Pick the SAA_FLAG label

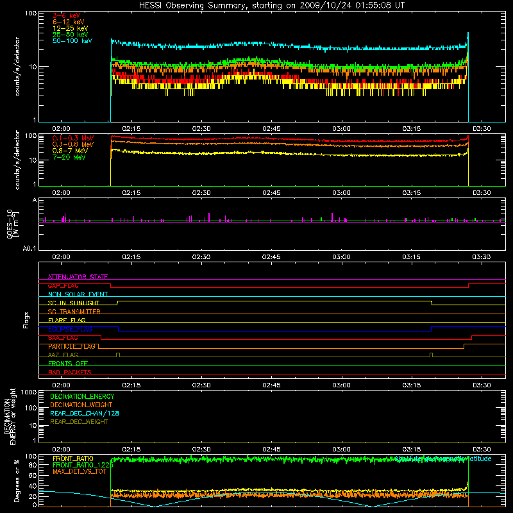click(63, 338)
